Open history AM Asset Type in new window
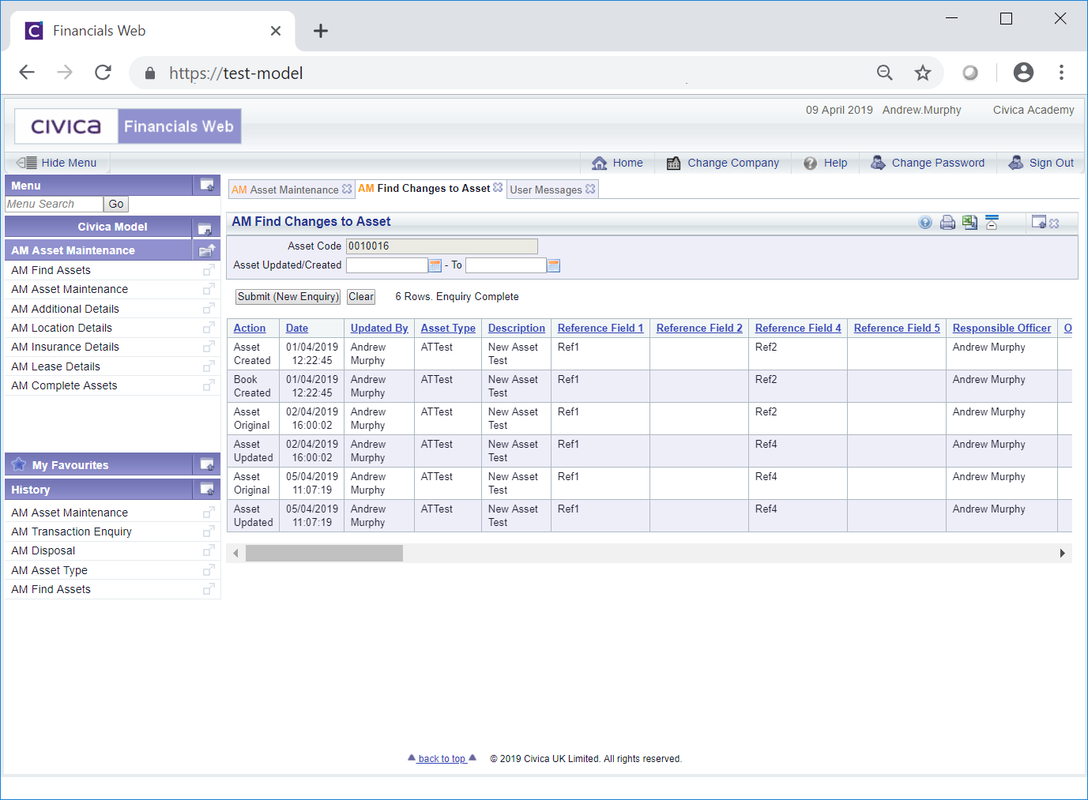1088x800 pixels. pyautogui.click(x=209, y=570)
